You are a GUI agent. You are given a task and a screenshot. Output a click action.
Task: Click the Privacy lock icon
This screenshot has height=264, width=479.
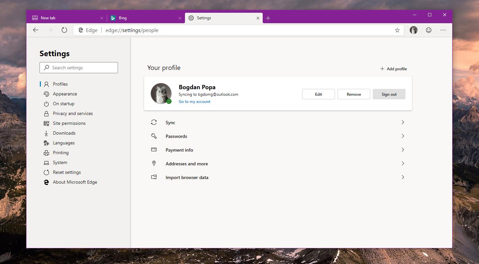pos(46,114)
